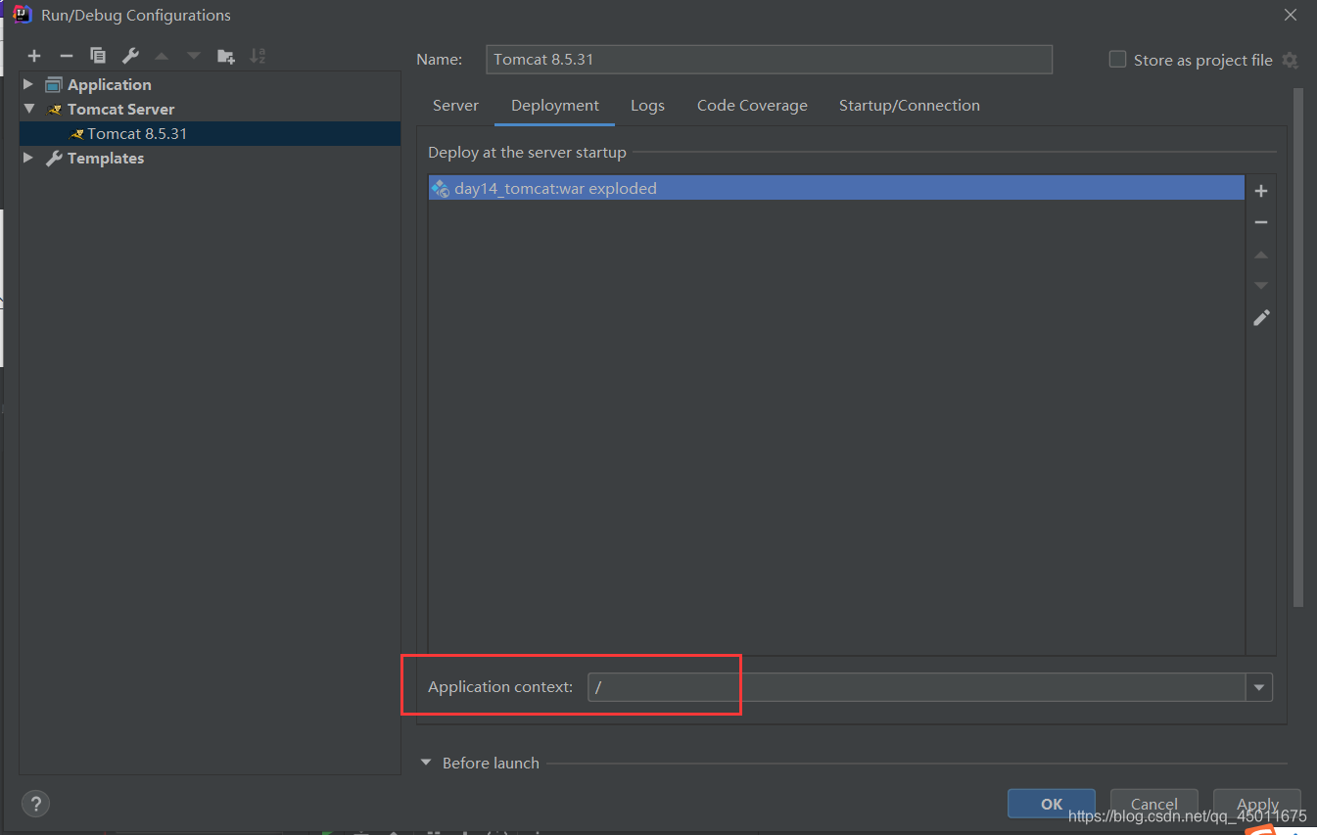Click the right panel vertical scrollbar
1317x835 pixels.
pyautogui.click(x=1298, y=348)
